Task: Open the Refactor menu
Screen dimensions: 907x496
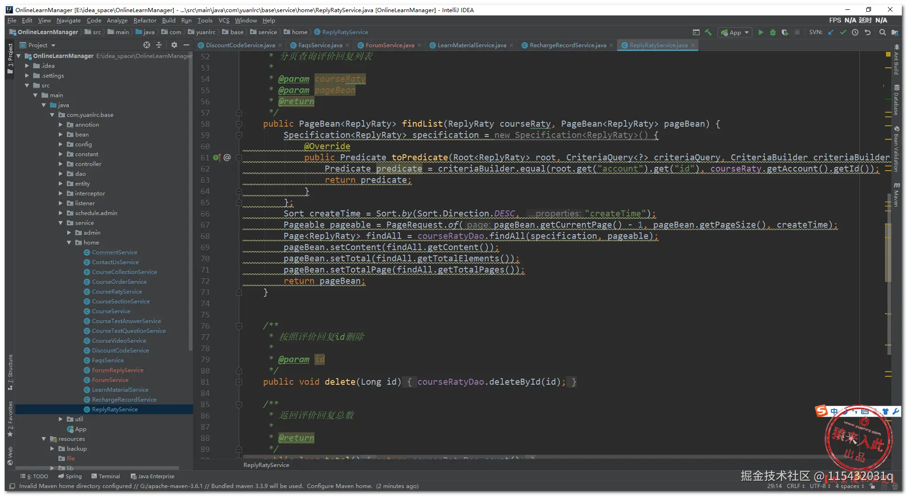Action: coord(145,21)
